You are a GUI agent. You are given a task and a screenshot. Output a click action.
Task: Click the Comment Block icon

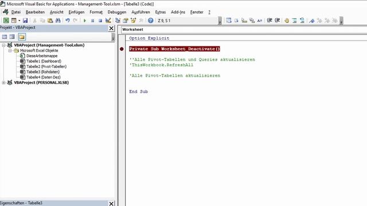coord(294,21)
